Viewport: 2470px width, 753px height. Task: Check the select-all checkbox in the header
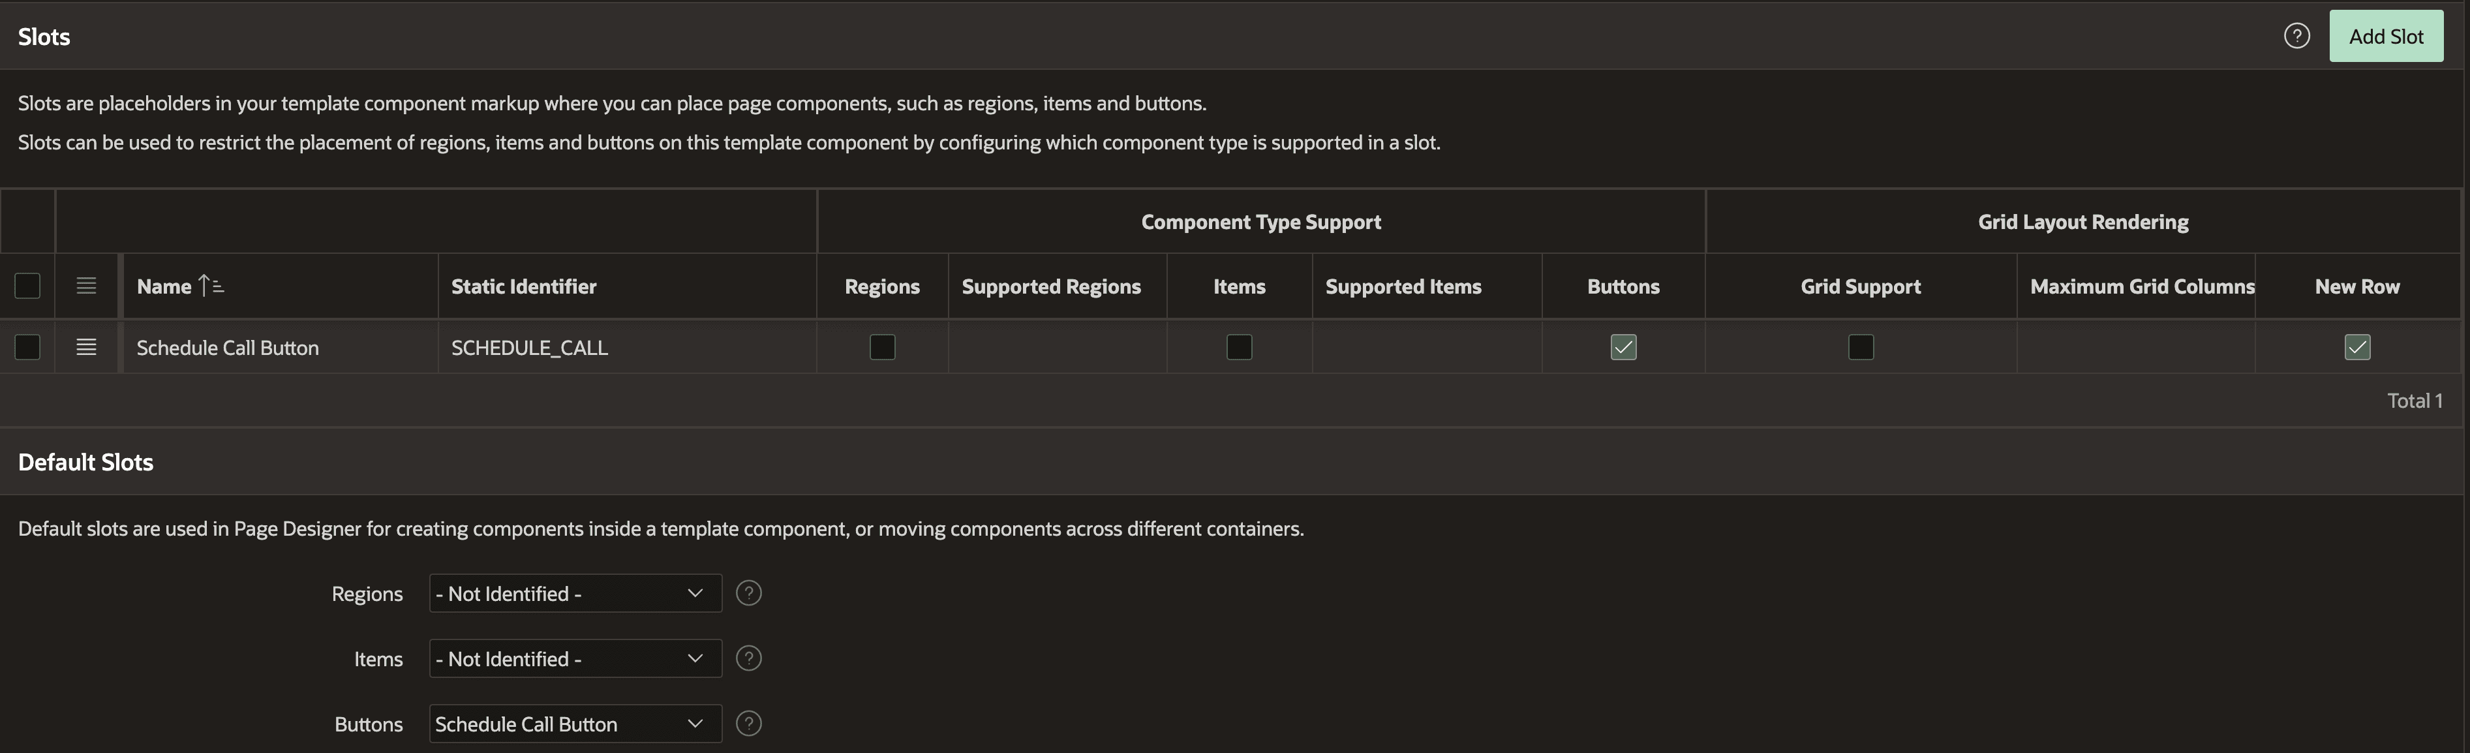(x=27, y=286)
